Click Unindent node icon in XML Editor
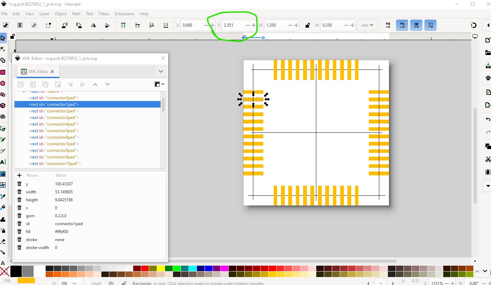The height and width of the screenshot is (285, 491). click(x=70, y=84)
